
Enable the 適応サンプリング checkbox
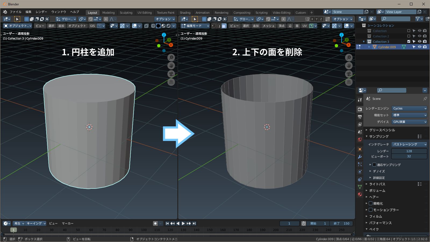pyautogui.click(x=375, y=165)
